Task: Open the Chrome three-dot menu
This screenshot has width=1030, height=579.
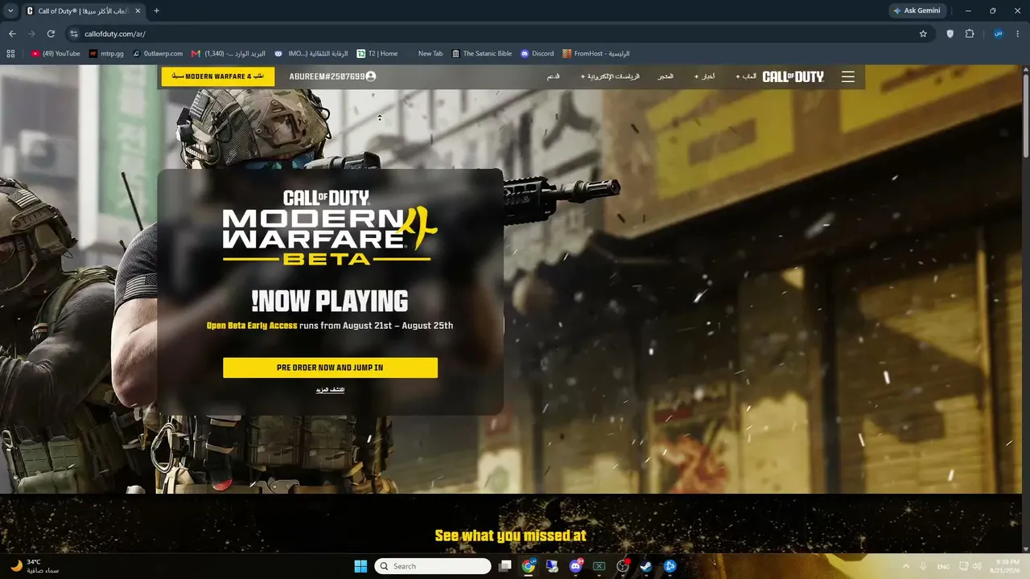Action: pos(1018,34)
